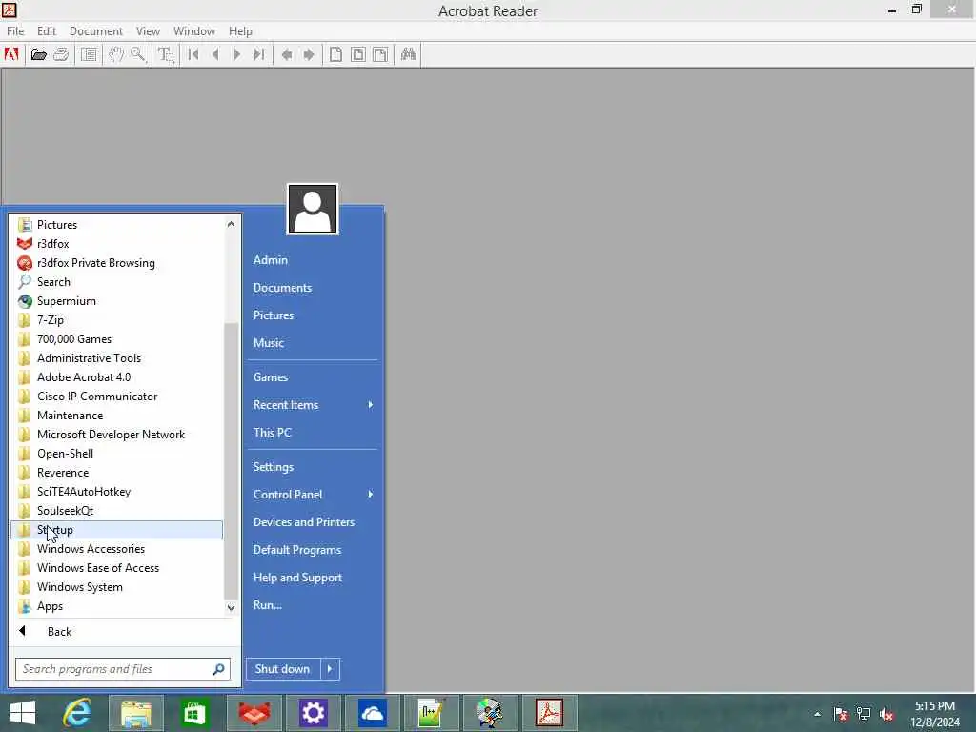Open the Window menu
The height and width of the screenshot is (732, 976).
click(194, 31)
